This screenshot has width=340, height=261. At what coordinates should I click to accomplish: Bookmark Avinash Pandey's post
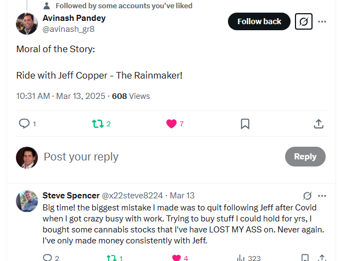(x=245, y=124)
